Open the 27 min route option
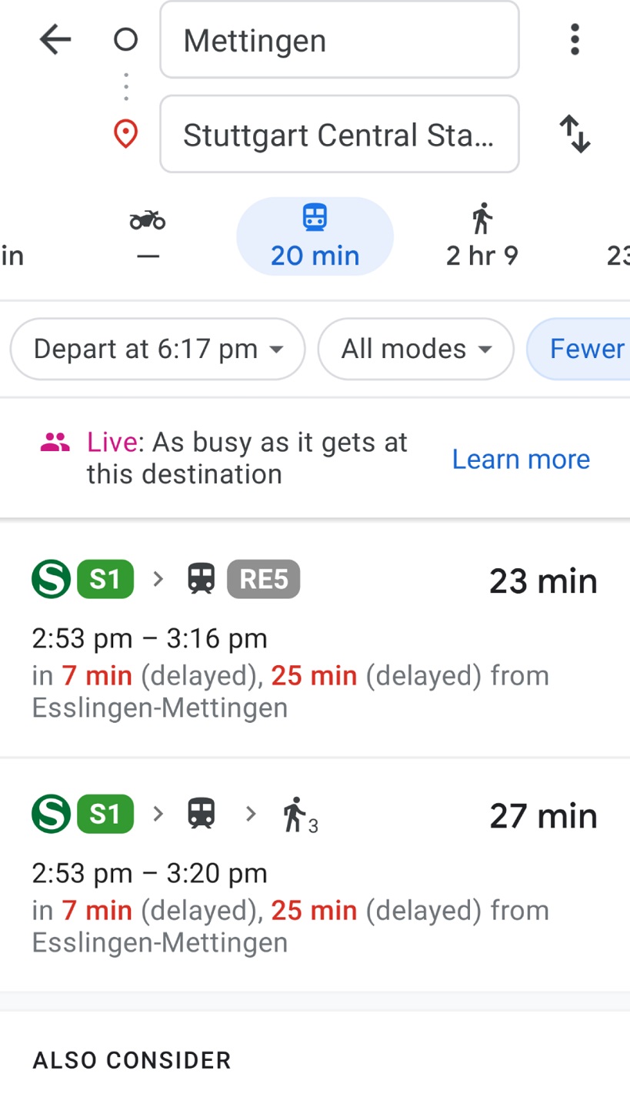The height and width of the screenshot is (1104, 630). [315, 875]
